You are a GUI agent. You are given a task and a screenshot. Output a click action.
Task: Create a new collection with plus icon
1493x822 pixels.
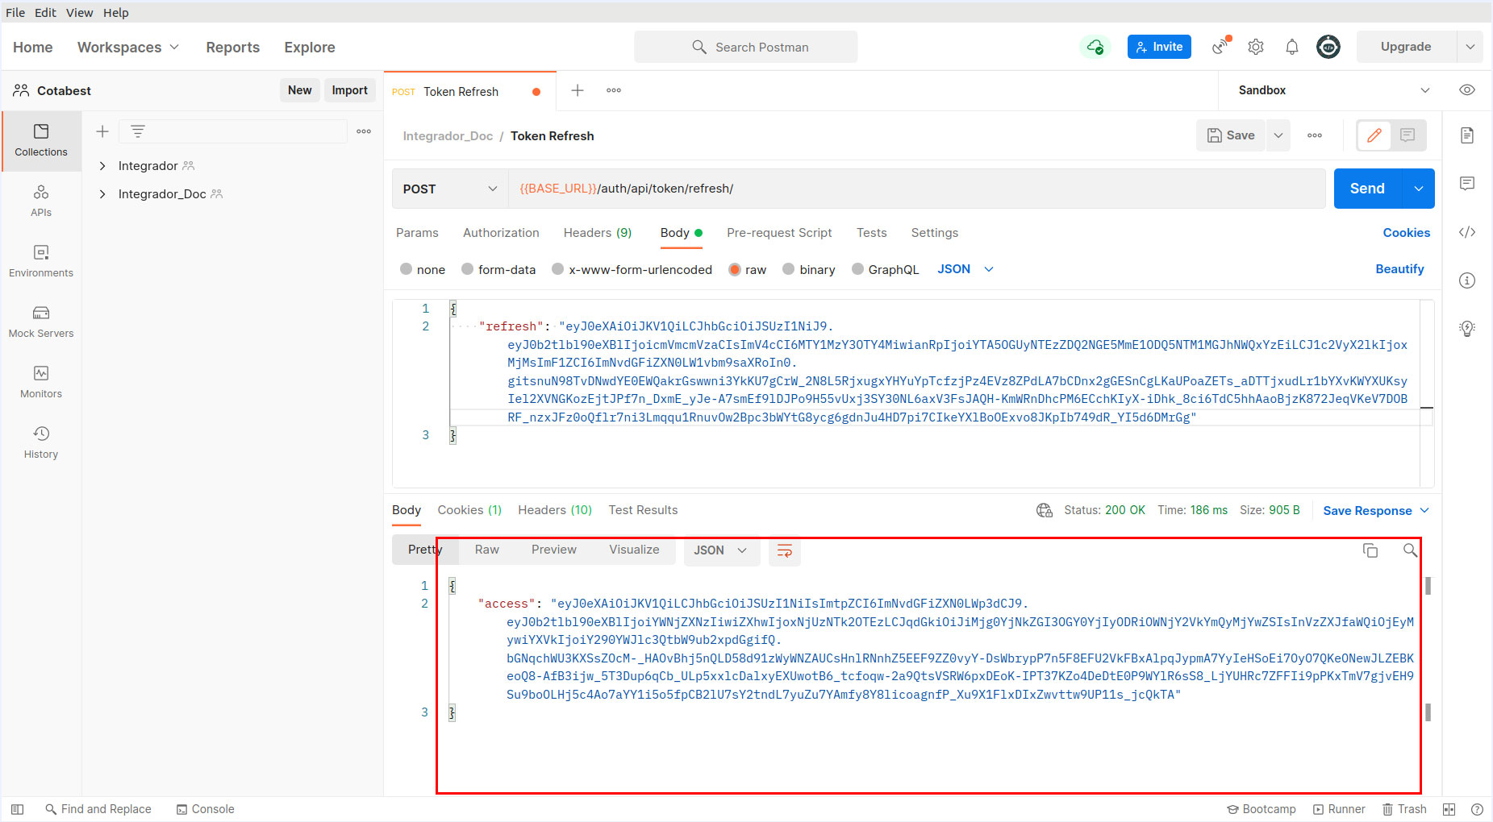(x=102, y=131)
